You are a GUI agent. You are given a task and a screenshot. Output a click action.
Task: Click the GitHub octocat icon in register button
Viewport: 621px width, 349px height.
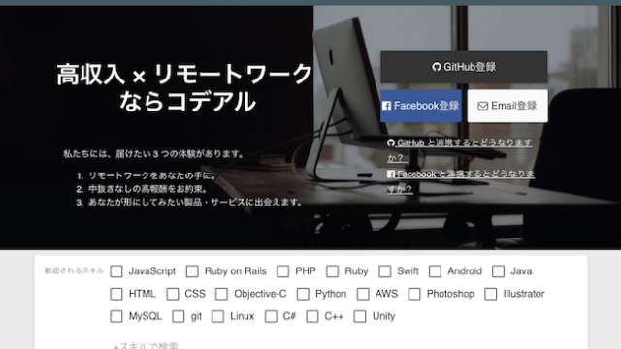point(436,67)
